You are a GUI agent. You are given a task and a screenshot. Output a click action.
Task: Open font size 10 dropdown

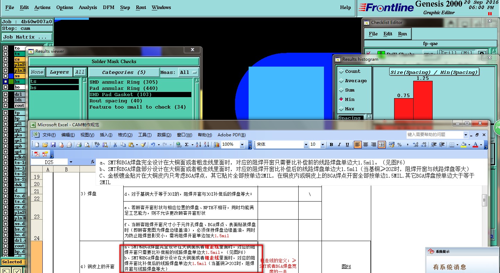[323, 145]
